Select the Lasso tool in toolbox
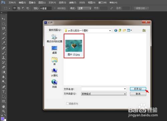 click(3, 28)
